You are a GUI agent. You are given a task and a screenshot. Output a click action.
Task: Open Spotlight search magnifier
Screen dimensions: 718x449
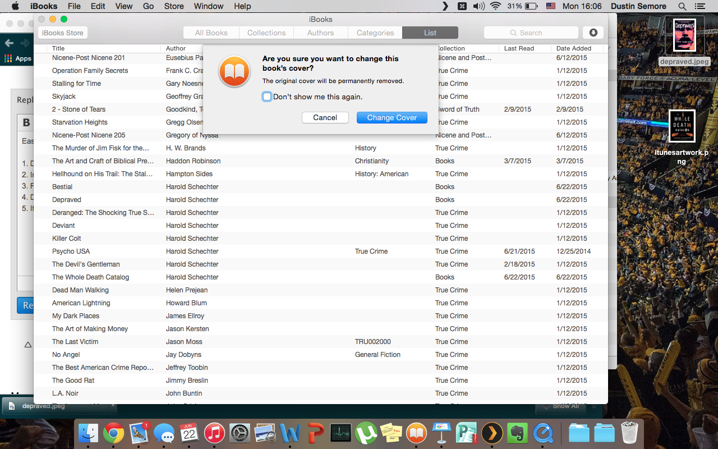682,6
